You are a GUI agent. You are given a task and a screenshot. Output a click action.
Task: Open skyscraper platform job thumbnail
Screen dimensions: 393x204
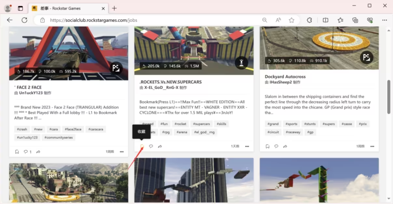(194, 180)
